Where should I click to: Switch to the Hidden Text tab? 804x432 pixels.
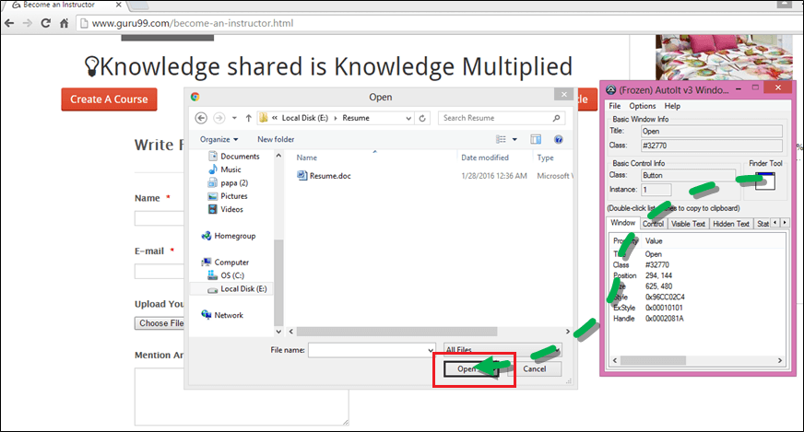point(730,224)
